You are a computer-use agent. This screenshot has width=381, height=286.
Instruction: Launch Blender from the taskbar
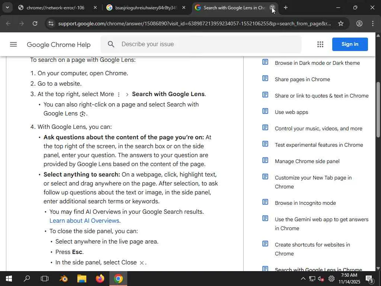pos(64,279)
